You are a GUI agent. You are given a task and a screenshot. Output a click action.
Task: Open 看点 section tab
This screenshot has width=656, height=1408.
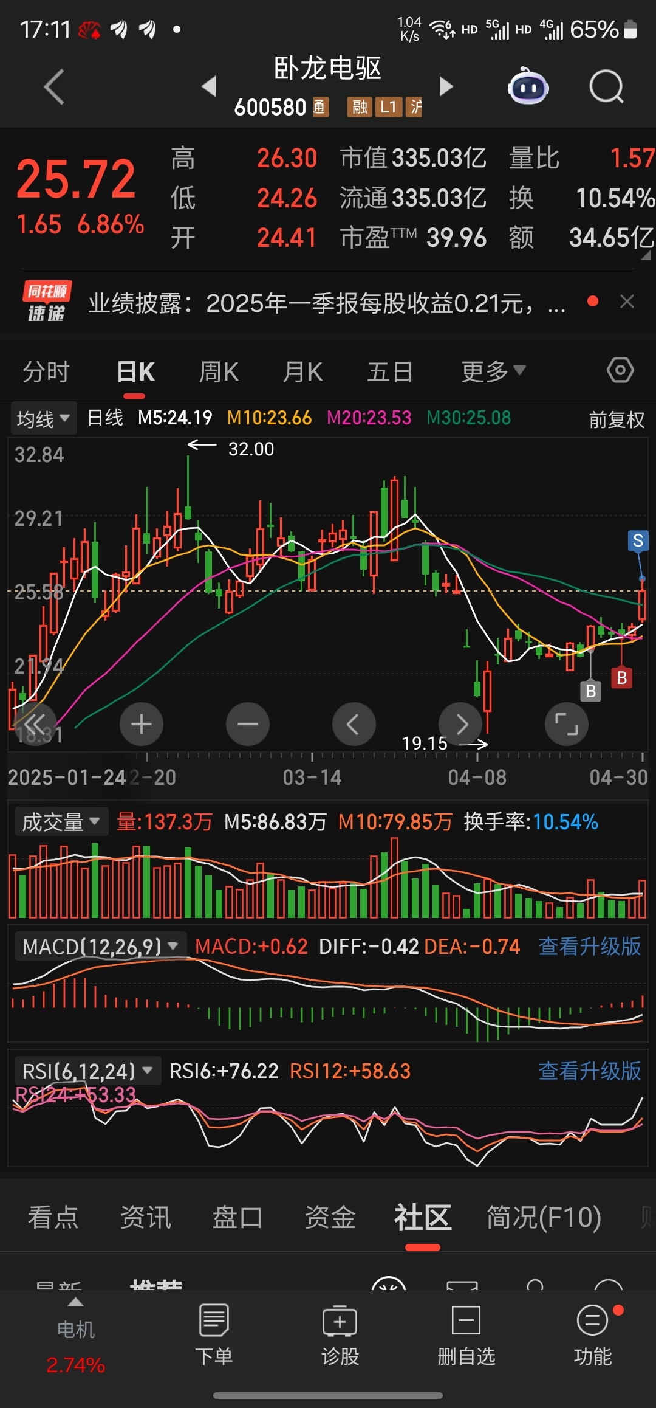tap(53, 1218)
